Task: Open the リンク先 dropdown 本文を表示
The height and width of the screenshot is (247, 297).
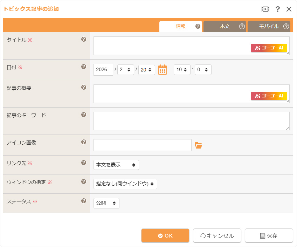Action: 116,165
